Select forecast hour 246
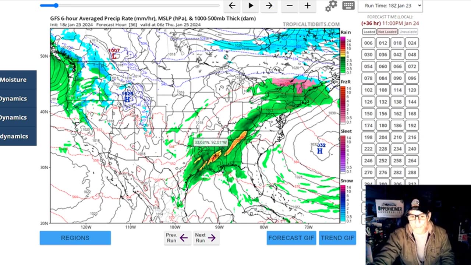471x265 pixels. [368, 161]
